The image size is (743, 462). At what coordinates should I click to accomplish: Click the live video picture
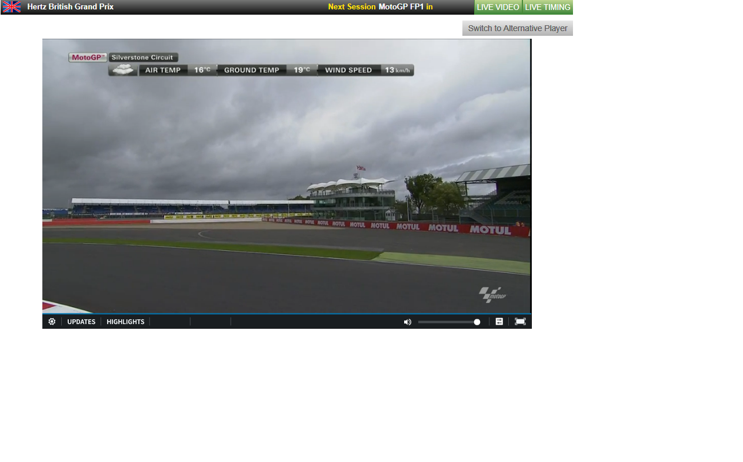286,176
